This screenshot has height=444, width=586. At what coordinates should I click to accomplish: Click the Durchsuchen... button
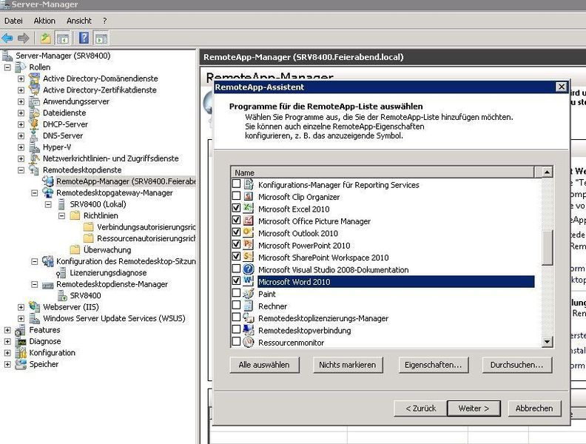(x=517, y=365)
